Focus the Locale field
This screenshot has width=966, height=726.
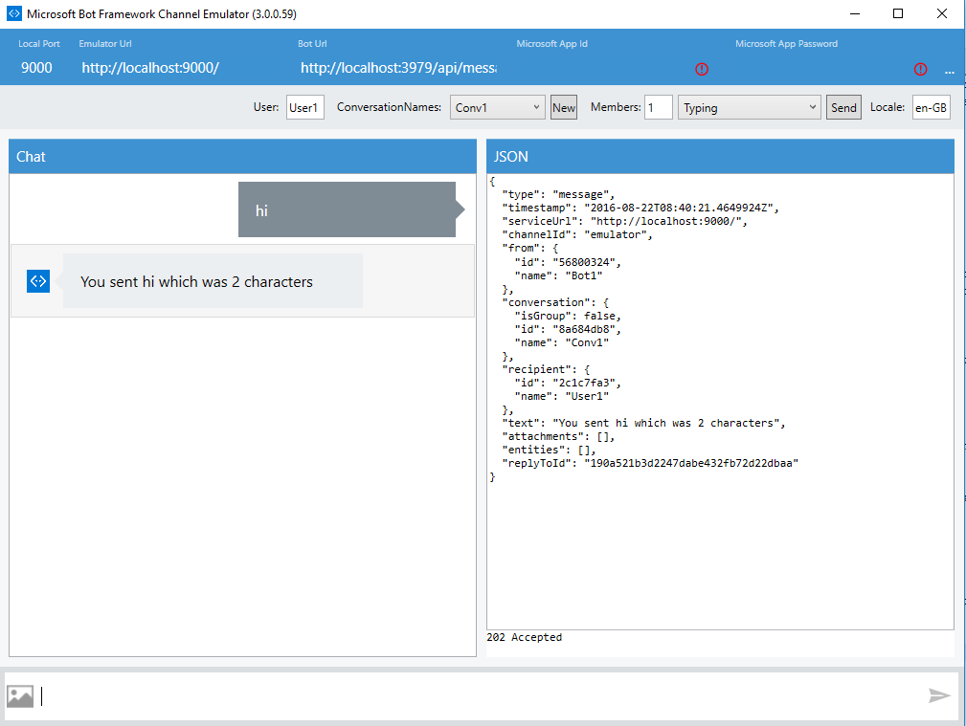[x=931, y=107]
